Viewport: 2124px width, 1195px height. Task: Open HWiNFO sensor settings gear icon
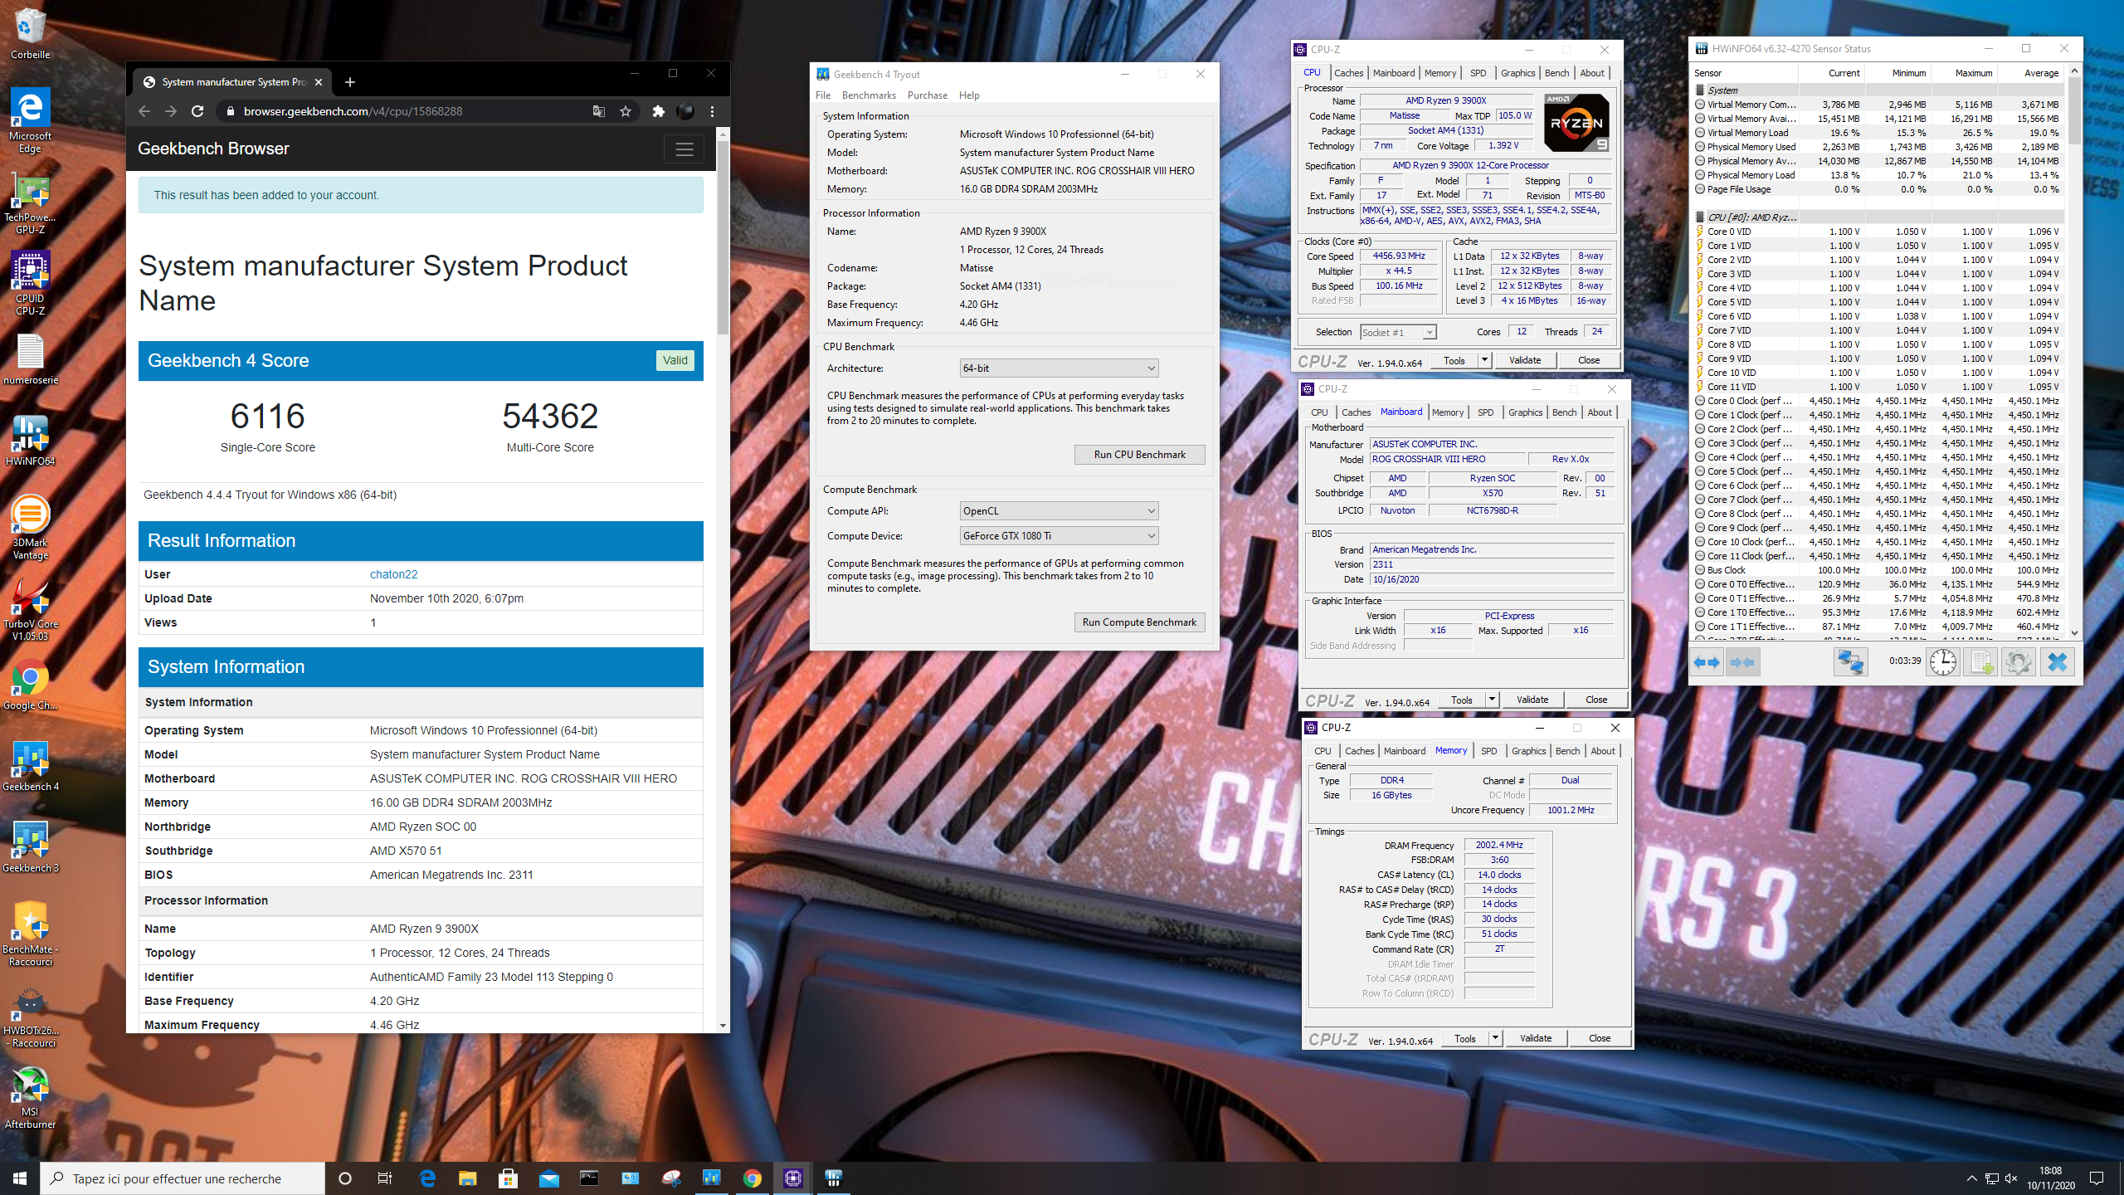point(2019,662)
